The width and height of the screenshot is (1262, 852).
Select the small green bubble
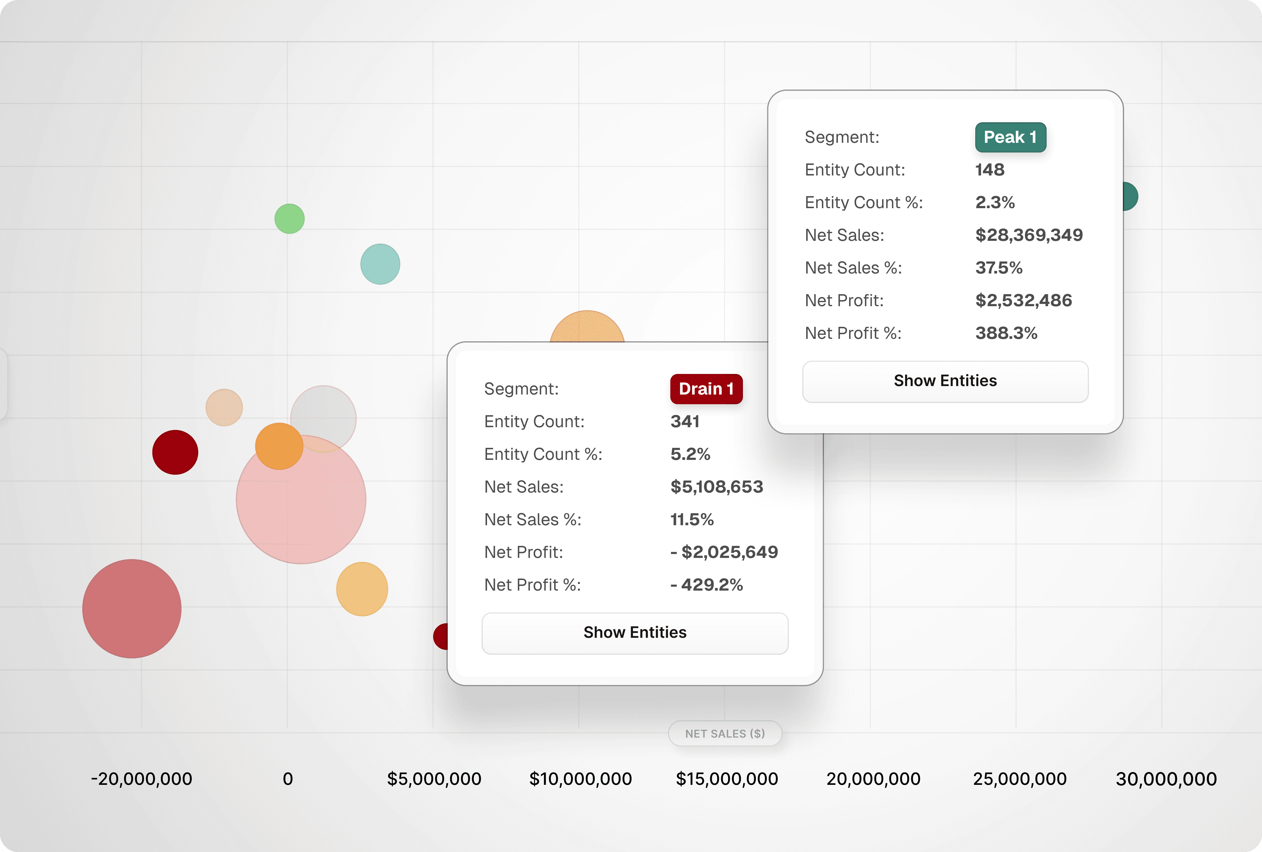[289, 219]
